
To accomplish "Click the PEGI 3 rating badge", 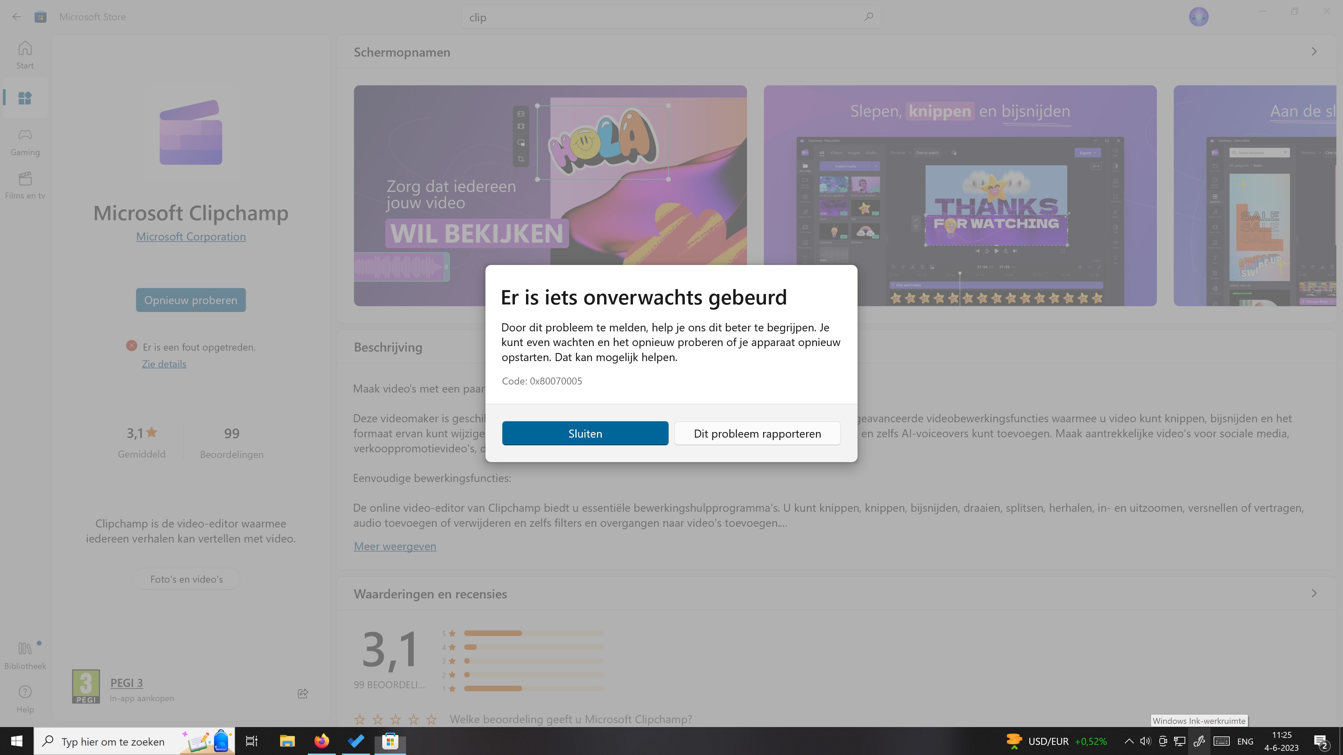I will point(85,686).
